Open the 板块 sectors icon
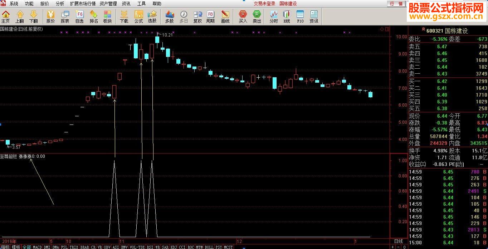The width and height of the screenshot is (488, 249). coord(107,16)
